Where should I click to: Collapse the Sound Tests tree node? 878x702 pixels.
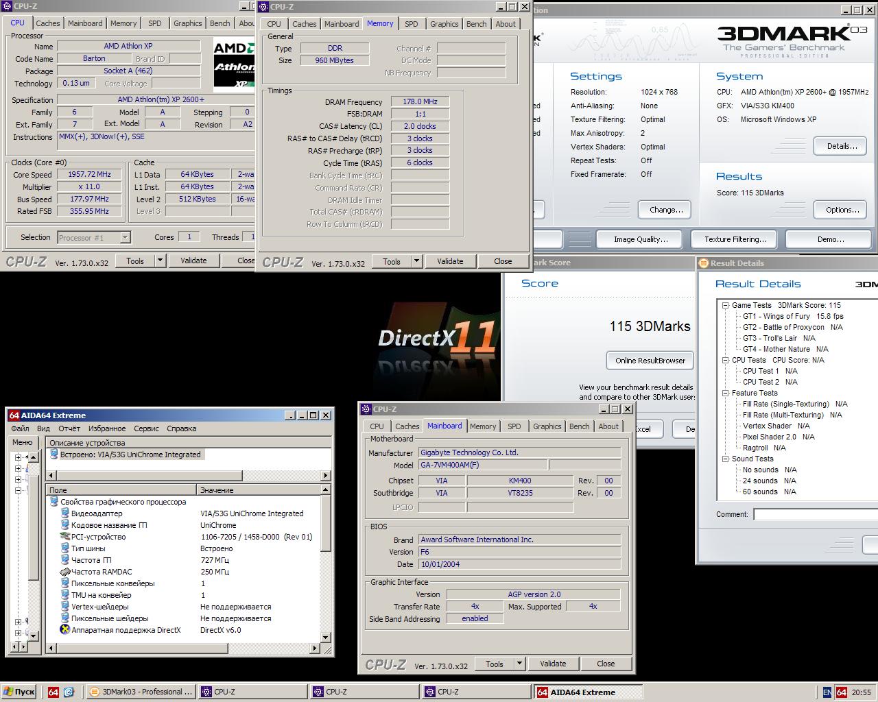pyautogui.click(x=725, y=459)
